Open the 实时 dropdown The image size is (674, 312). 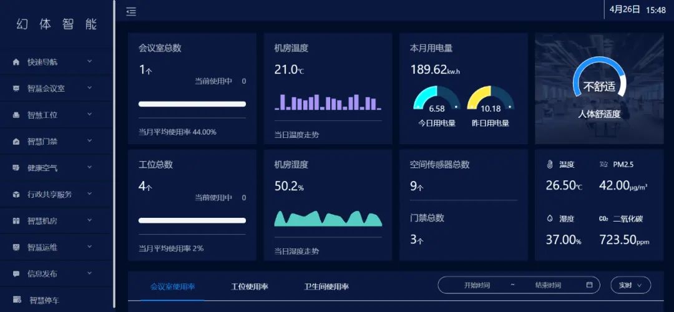[630, 285]
